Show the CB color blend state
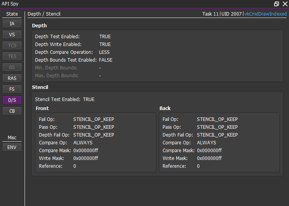Image resolution: width=289 pixels, height=206 pixels. [x=12, y=111]
